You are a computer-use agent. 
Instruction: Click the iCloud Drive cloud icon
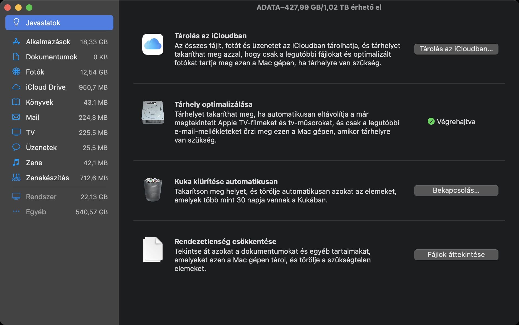[16, 87]
